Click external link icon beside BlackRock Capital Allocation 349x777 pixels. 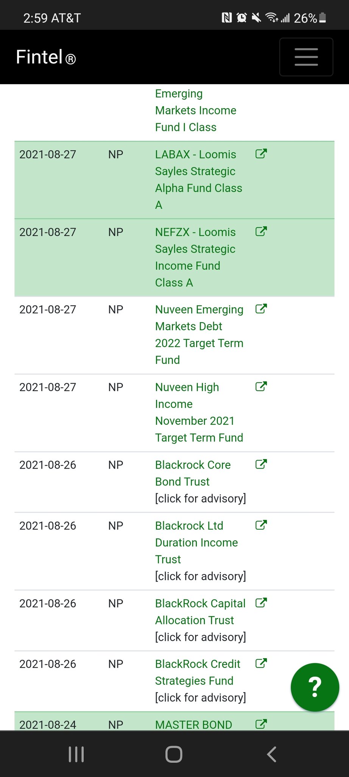pyautogui.click(x=261, y=602)
